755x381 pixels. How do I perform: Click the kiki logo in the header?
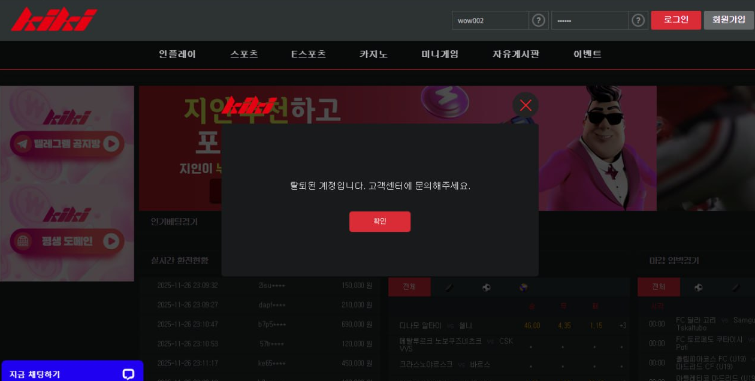pyautogui.click(x=53, y=19)
